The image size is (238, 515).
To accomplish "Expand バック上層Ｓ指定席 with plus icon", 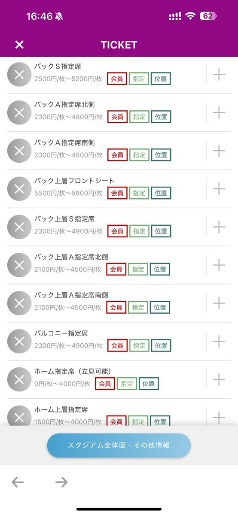I will click(219, 227).
